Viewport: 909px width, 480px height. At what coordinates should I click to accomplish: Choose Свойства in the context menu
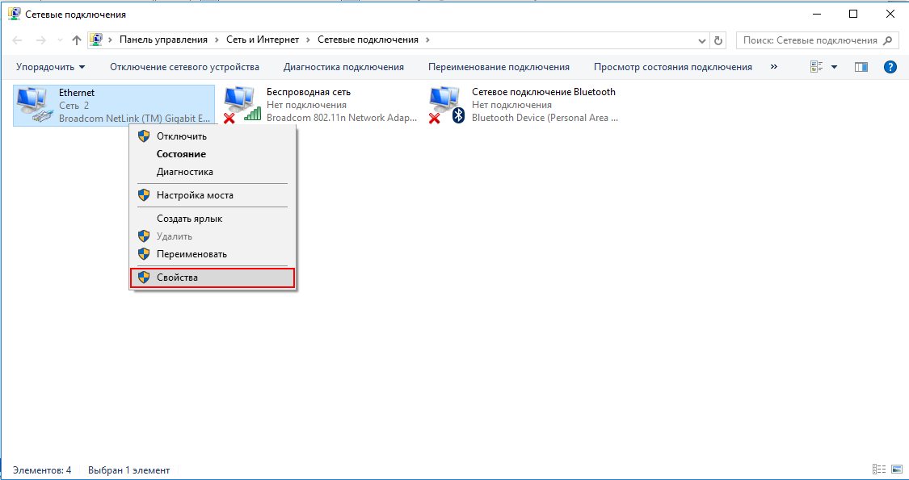[177, 278]
